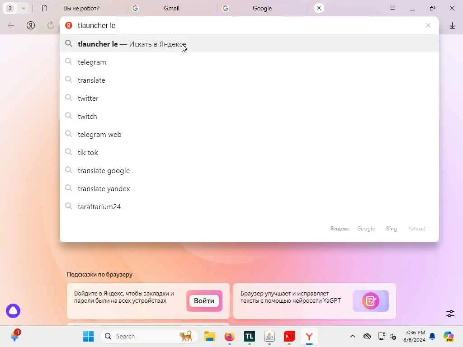Show hidden system tray icons
The width and height of the screenshot is (463, 347).
point(353,336)
